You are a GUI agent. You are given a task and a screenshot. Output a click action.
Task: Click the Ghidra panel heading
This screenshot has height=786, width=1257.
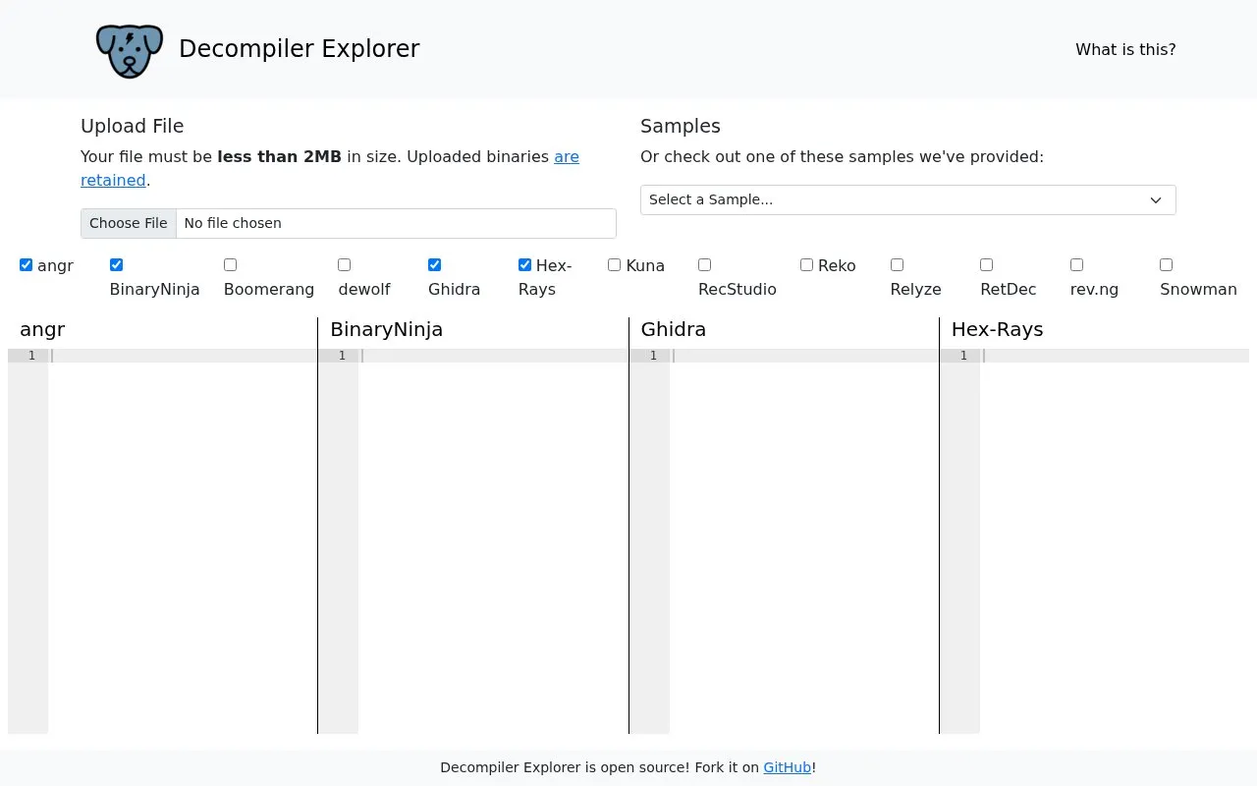[674, 329]
